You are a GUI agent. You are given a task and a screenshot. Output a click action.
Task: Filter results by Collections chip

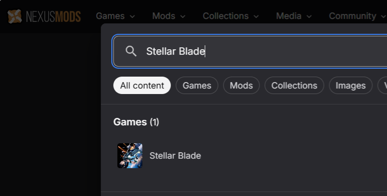pos(294,86)
